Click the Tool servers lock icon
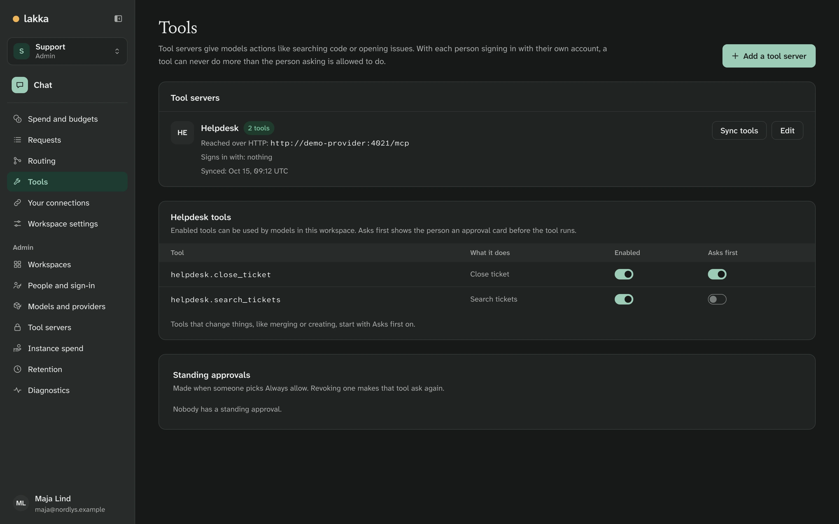The image size is (839, 524). [17, 327]
